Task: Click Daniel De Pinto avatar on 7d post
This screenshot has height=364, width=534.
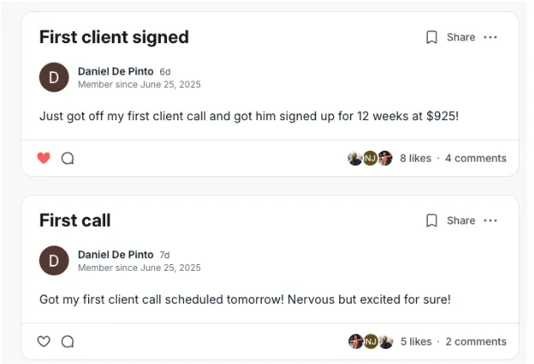Action: [x=54, y=261]
